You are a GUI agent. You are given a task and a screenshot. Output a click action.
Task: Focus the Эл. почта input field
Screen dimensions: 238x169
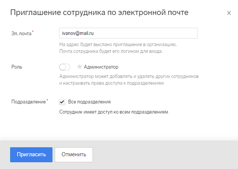click(x=128, y=33)
